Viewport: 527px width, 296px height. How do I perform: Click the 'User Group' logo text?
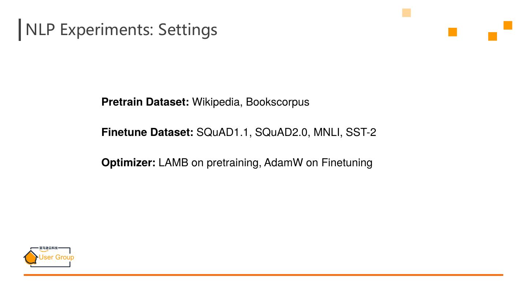pos(56,257)
